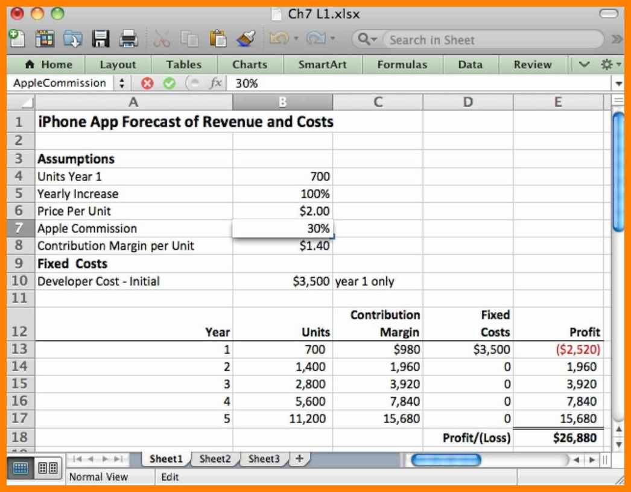Save the workbook with floppy icon
Viewport: 631px width, 492px height.
[101, 39]
